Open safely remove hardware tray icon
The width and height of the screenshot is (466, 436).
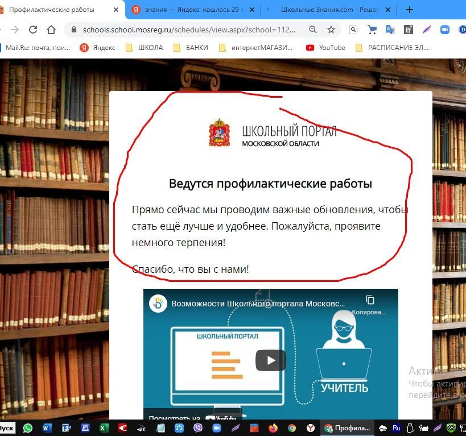[x=410, y=428]
